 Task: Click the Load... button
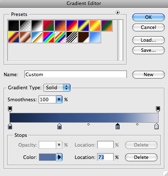[148, 40]
